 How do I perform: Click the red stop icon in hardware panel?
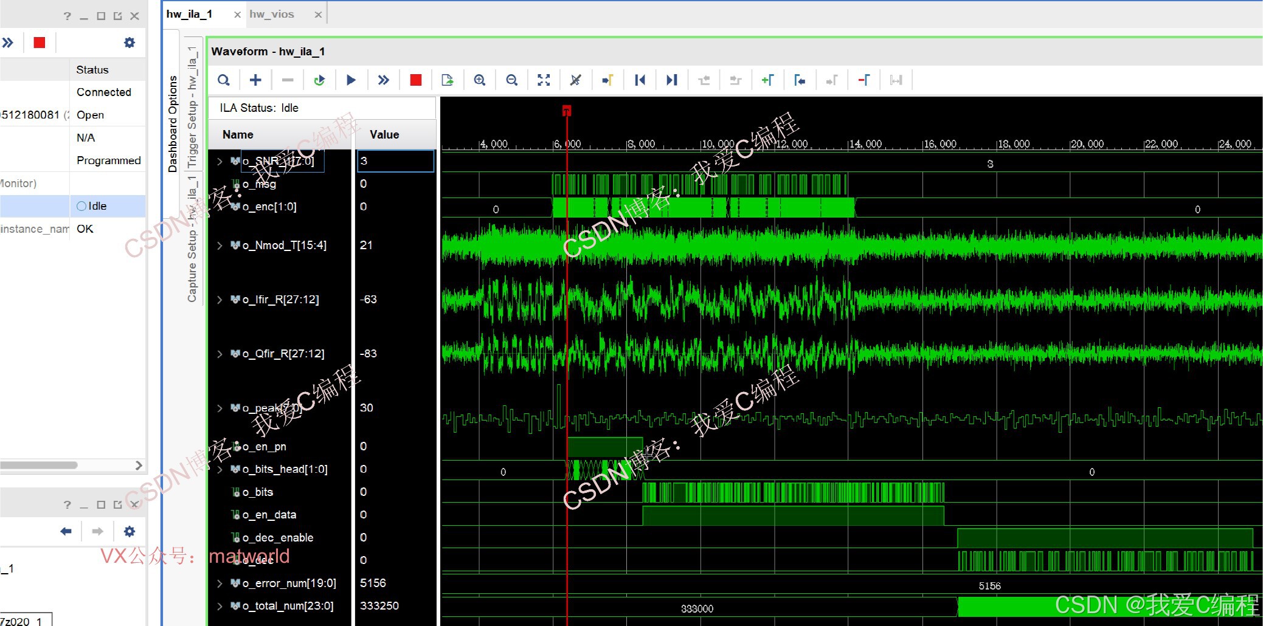tap(40, 43)
